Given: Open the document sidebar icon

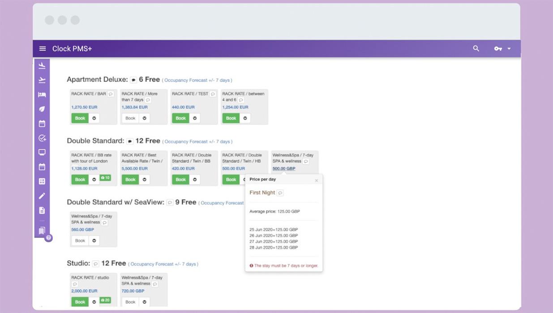Looking at the screenshot, I should pos(42,210).
